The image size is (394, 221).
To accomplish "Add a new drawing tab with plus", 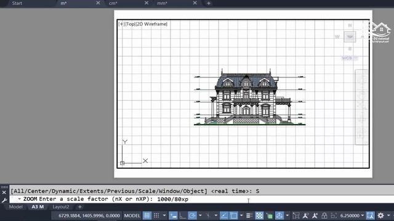I will point(209,3).
